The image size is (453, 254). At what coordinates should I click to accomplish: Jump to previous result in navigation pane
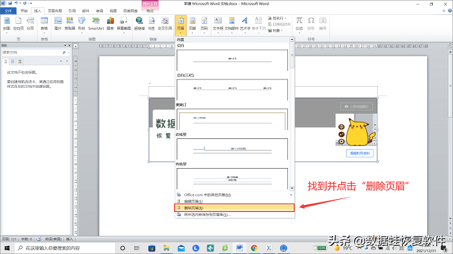[61, 61]
